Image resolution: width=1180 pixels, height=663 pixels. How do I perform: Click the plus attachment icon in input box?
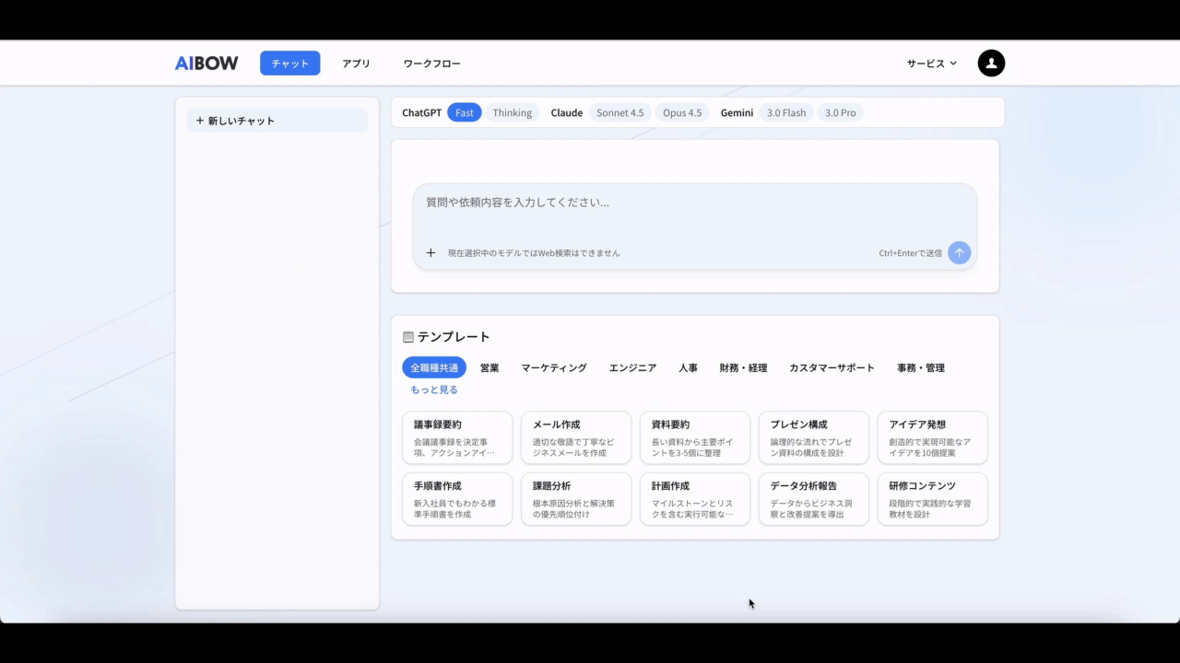click(431, 253)
